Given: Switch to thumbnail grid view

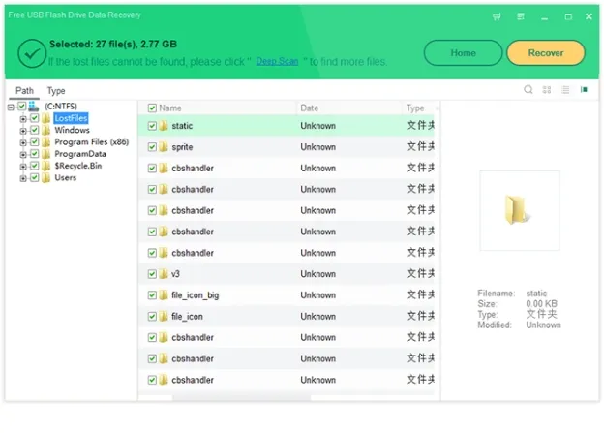Looking at the screenshot, I should coord(547,90).
